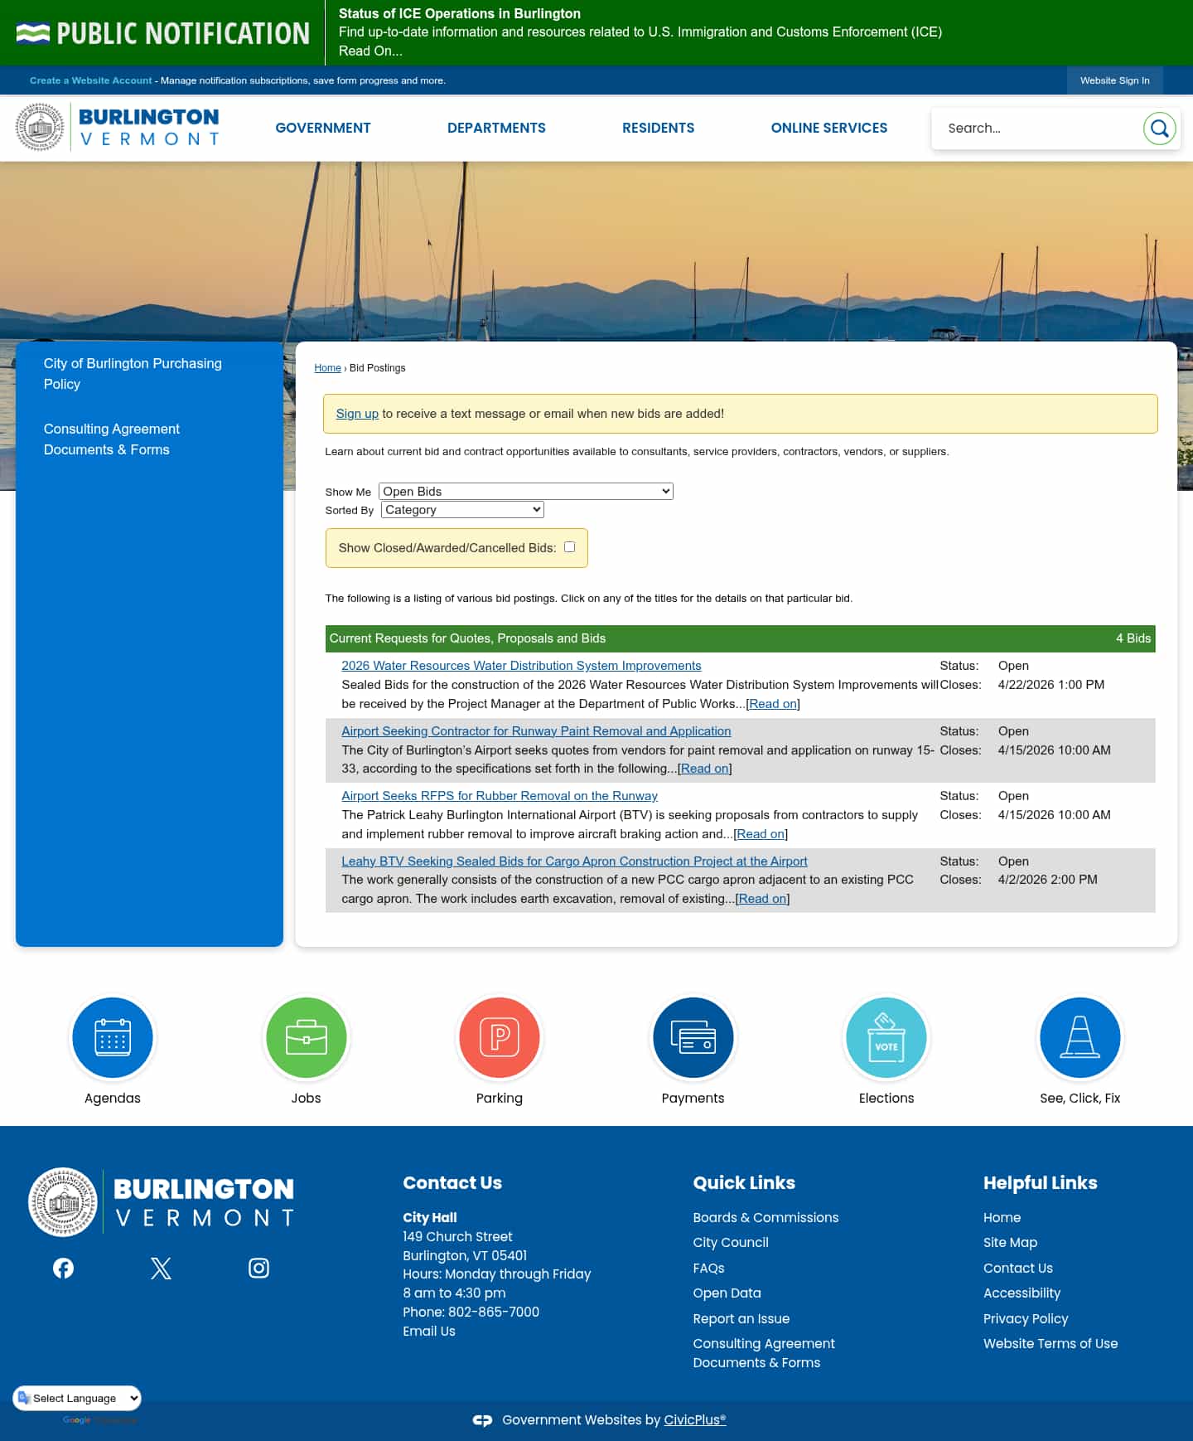
Task: Open the Residents menu
Action: click(x=658, y=128)
